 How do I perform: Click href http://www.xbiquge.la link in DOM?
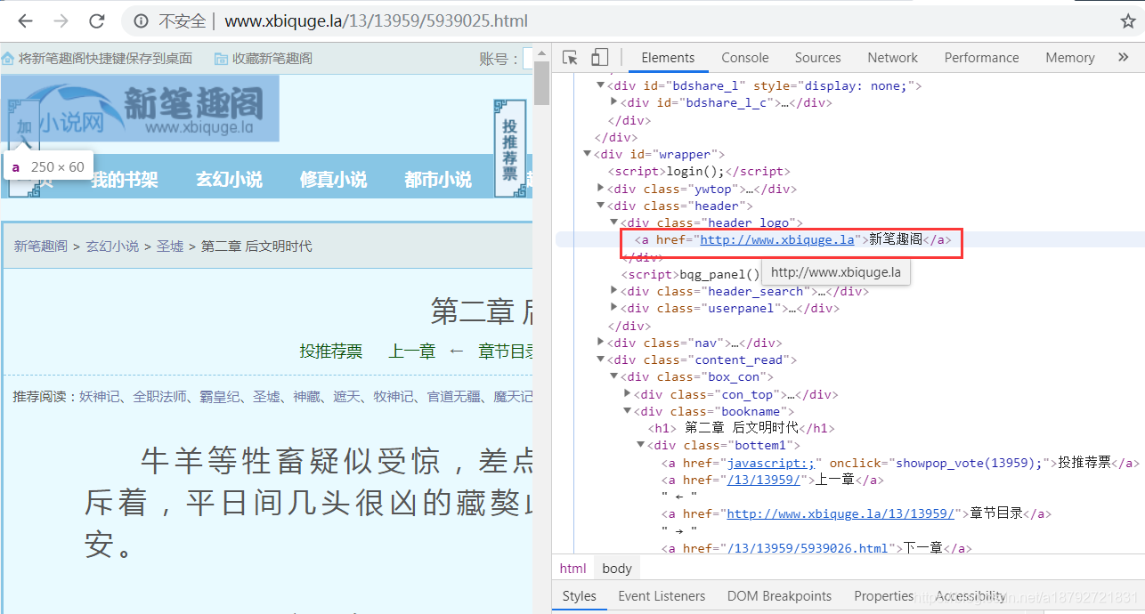click(778, 239)
